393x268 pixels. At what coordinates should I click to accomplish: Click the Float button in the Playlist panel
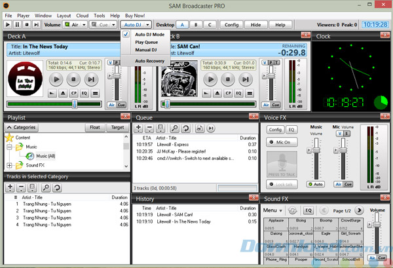coord(96,127)
